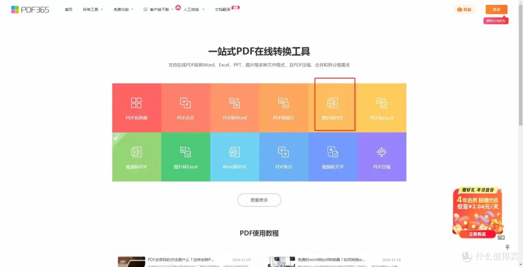523x267 pixels.
Task: Click the 一站式PDF在线转换工具 heading
Action: pyautogui.click(x=259, y=51)
